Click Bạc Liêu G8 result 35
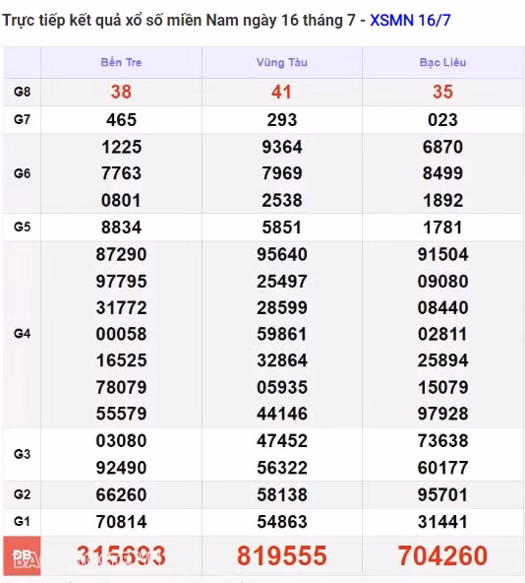 442,92
